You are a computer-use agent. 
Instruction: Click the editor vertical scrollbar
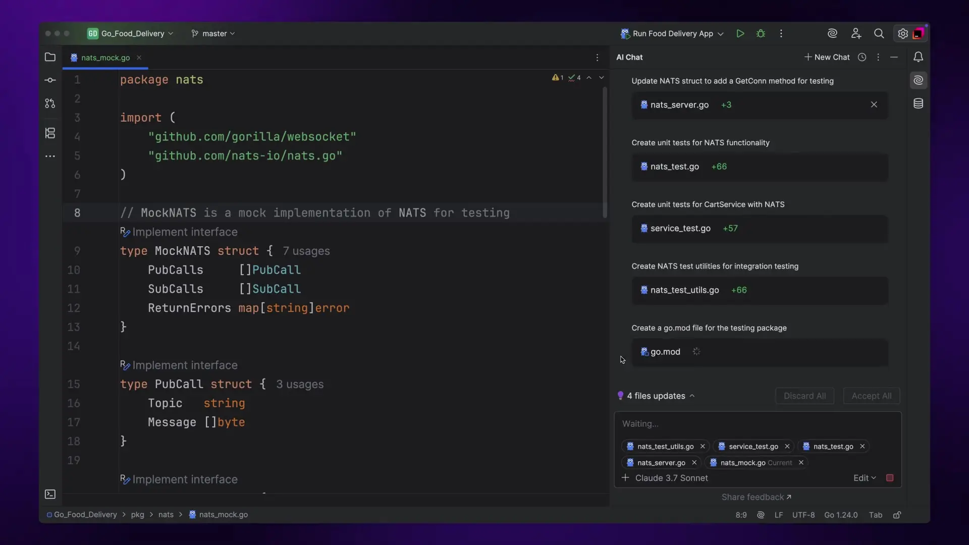pos(605,152)
